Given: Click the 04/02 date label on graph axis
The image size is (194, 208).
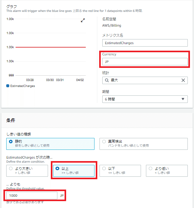Looking at the screenshot, I should point(80,80).
